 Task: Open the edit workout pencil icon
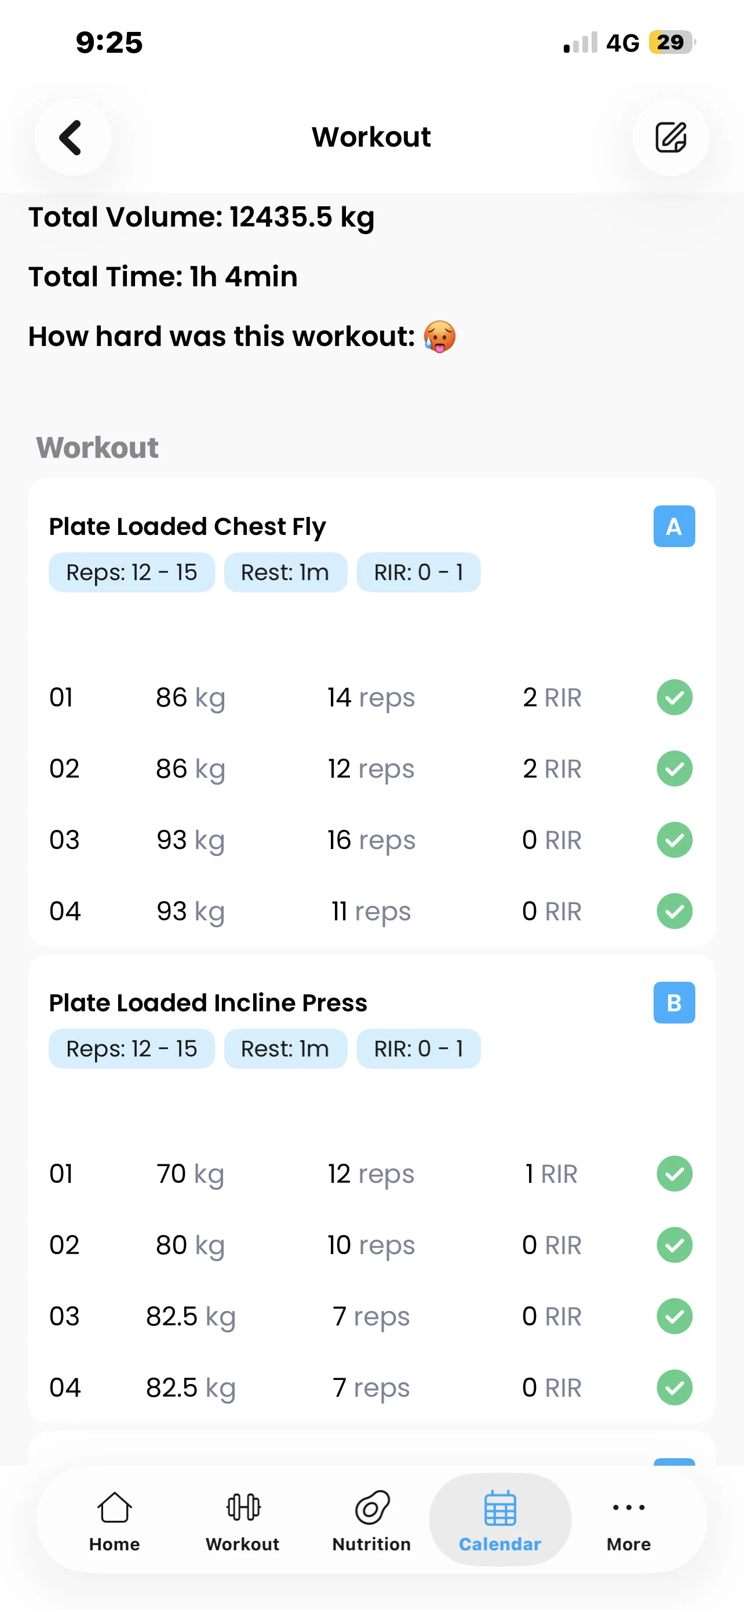[670, 137]
